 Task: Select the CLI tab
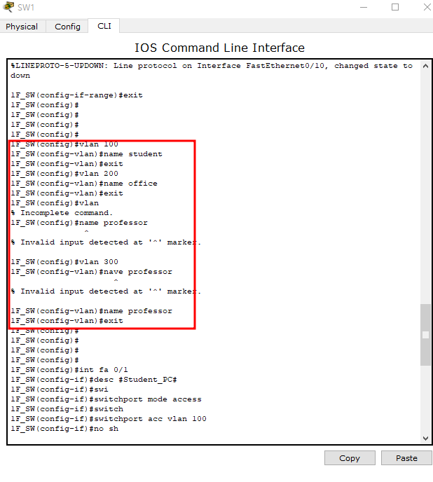click(104, 26)
